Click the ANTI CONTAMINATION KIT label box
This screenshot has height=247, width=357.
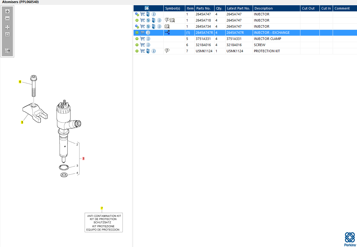(x=104, y=222)
